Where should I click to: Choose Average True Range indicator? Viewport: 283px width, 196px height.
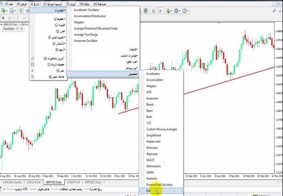pos(86,34)
